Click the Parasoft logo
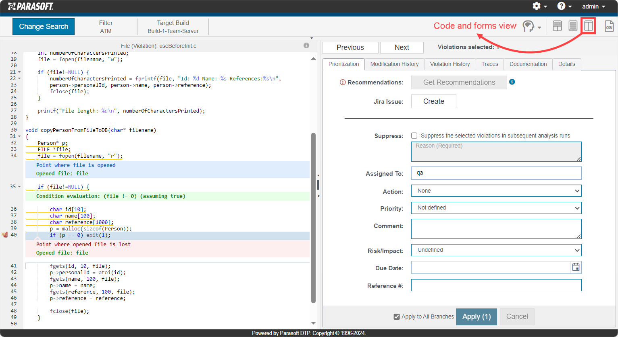618x337 pixels. pyautogui.click(x=31, y=6)
